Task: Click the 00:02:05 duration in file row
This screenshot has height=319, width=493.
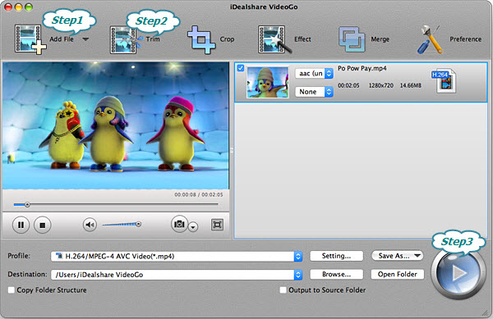Action: (348, 85)
